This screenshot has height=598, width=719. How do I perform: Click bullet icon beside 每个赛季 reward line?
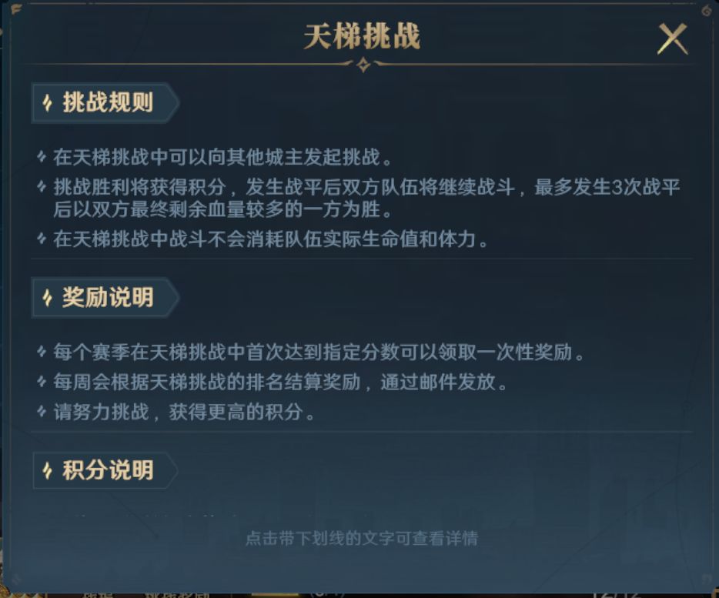pyautogui.click(x=42, y=352)
